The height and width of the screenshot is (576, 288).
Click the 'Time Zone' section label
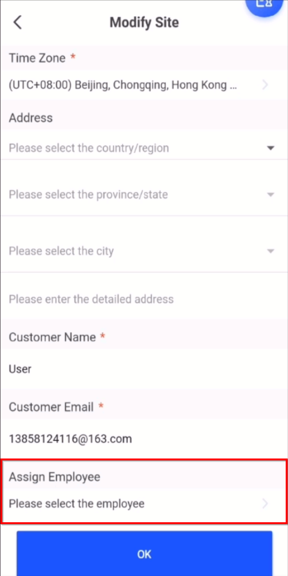37,58
